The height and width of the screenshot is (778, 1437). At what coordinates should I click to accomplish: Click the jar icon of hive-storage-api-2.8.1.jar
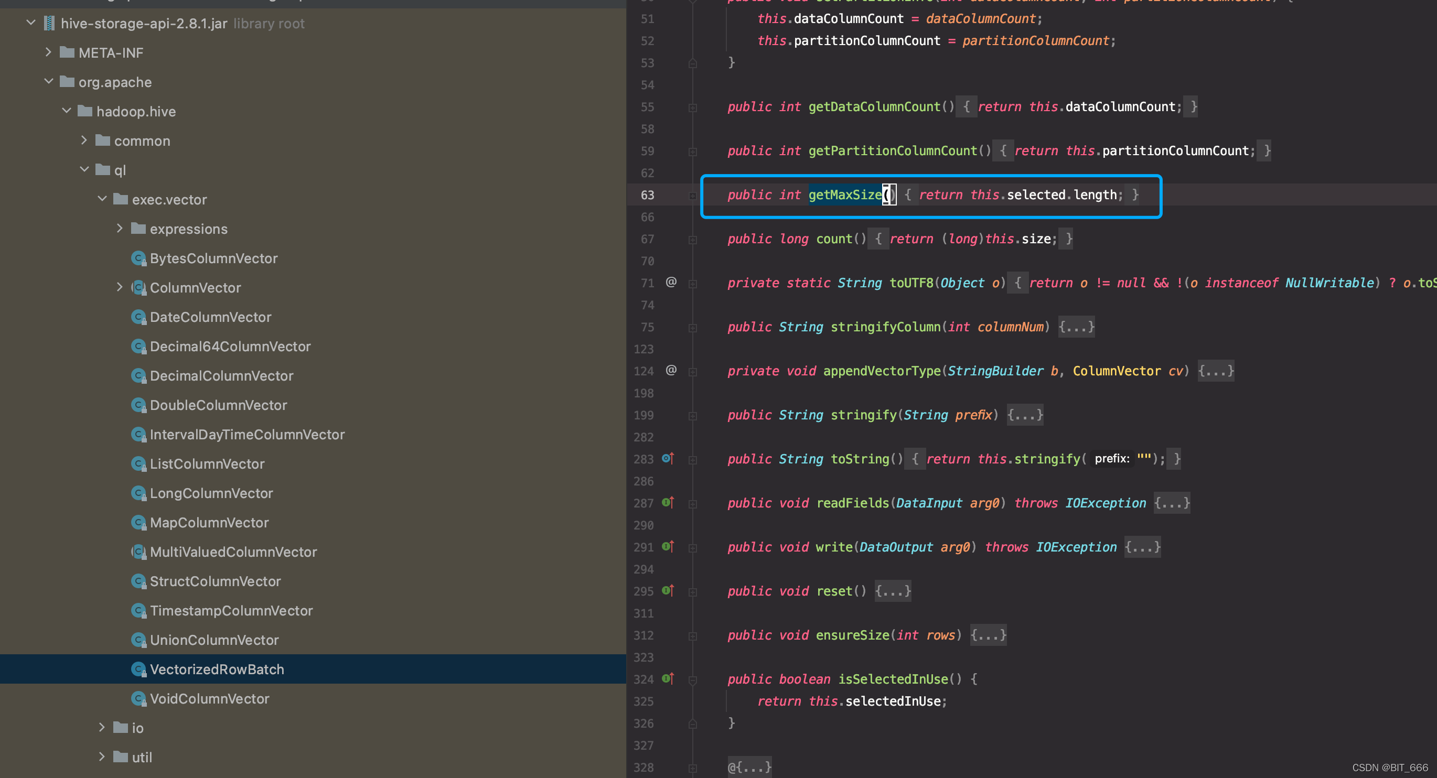click(x=50, y=23)
